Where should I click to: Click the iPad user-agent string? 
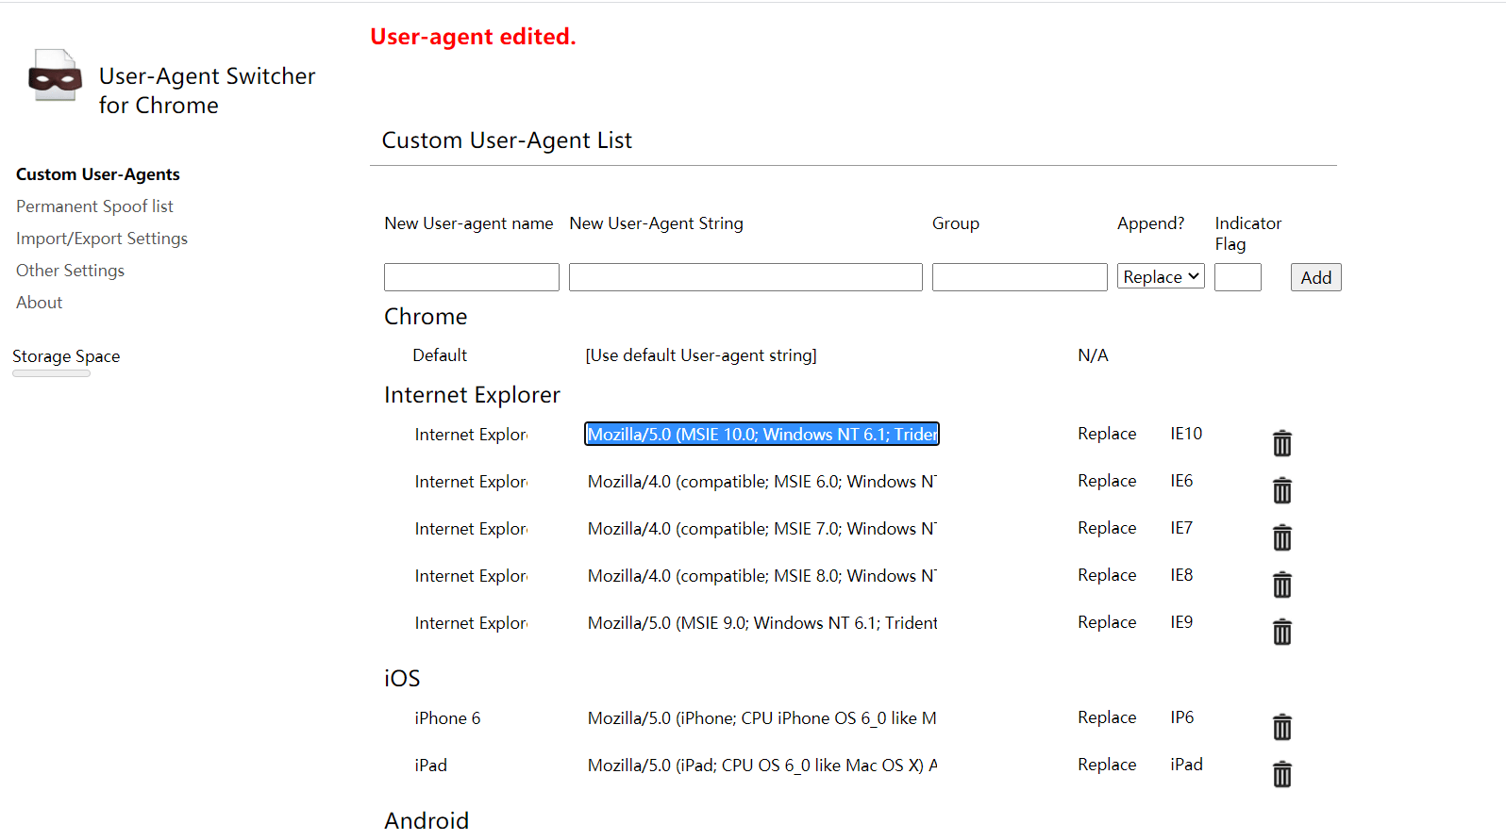point(761,766)
